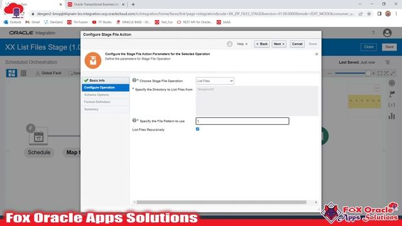Switch to pseudo list view
402x226 pixels.
[x=23, y=73]
